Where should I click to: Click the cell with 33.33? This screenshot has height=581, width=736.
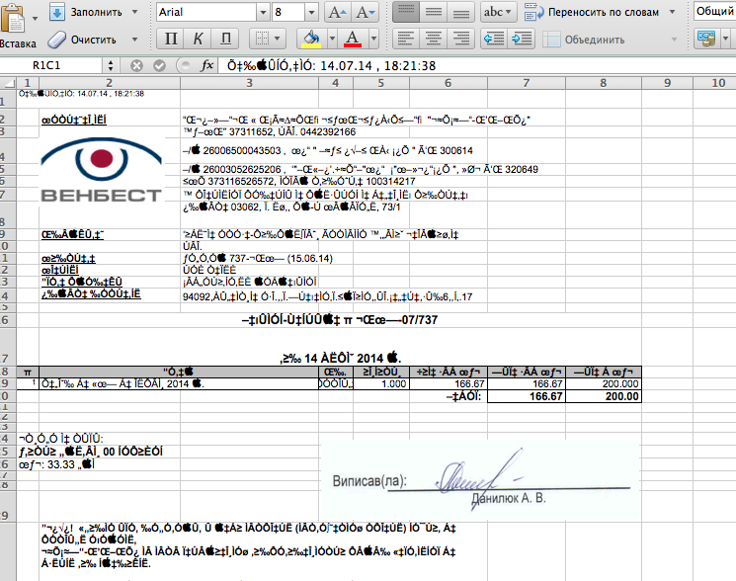pyautogui.click(x=56, y=464)
